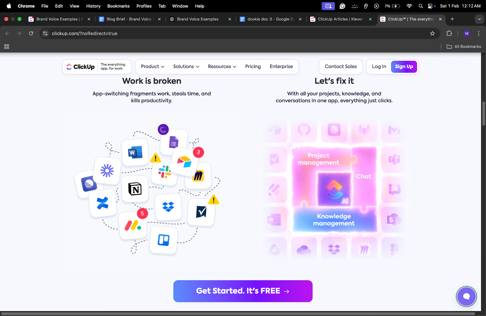Open the tab search dropdown arrow
The image size is (486, 316).
coord(479,19)
